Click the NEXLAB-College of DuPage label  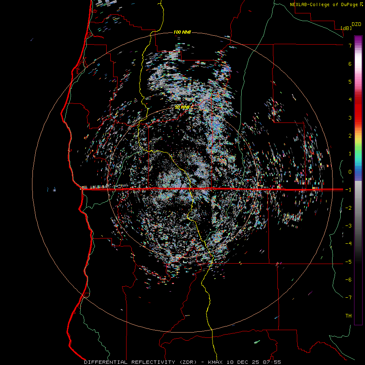[324, 4]
